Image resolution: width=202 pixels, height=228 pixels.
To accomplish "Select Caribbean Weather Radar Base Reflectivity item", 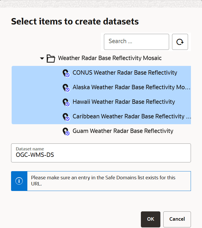I will (132, 116).
